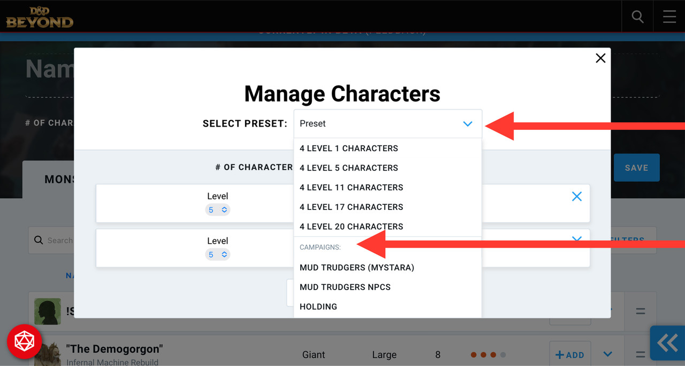685x366 pixels.
Task: Open The Demogorgon monster entry
Action: point(114,349)
